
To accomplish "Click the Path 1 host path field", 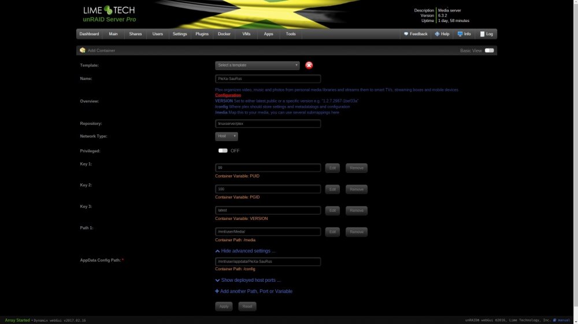I will tap(268, 232).
